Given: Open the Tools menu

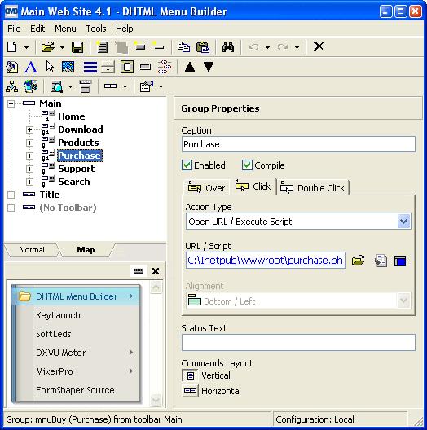Looking at the screenshot, I should click(96, 29).
